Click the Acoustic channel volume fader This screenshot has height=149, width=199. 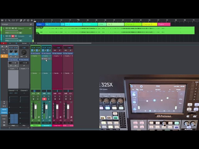[x=46, y=107]
